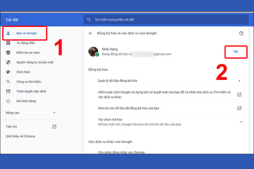
Task: Select Bạn và Google in sidebar
Action: click(27, 33)
